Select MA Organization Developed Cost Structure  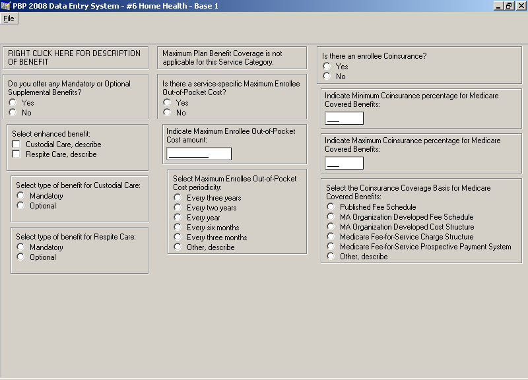point(331,226)
